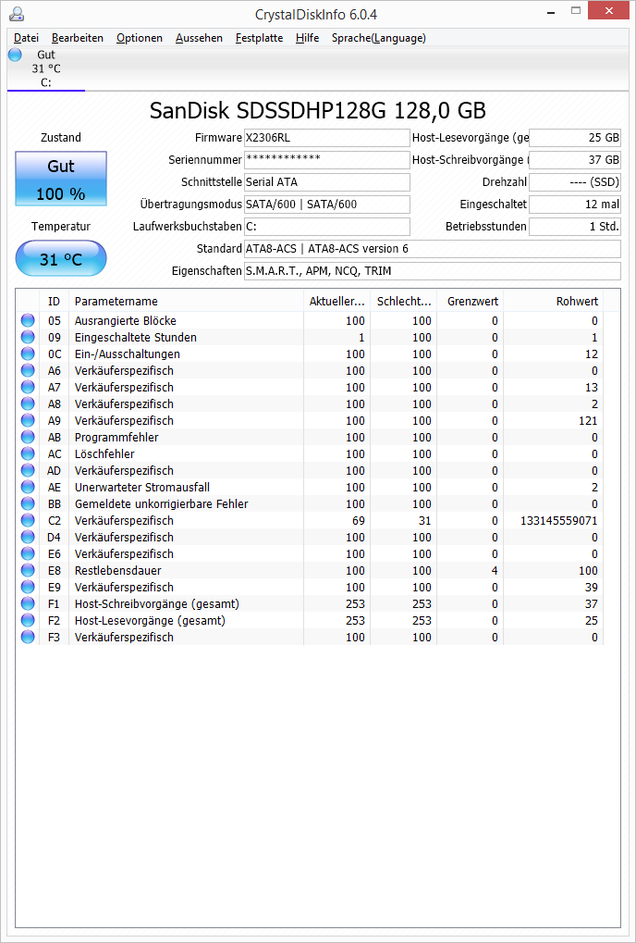Image resolution: width=636 pixels, height=943 pixels.
Task: Open the Aussehen menu
Action: 199,38
